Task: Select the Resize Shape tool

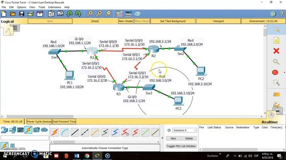Action: 276,83
